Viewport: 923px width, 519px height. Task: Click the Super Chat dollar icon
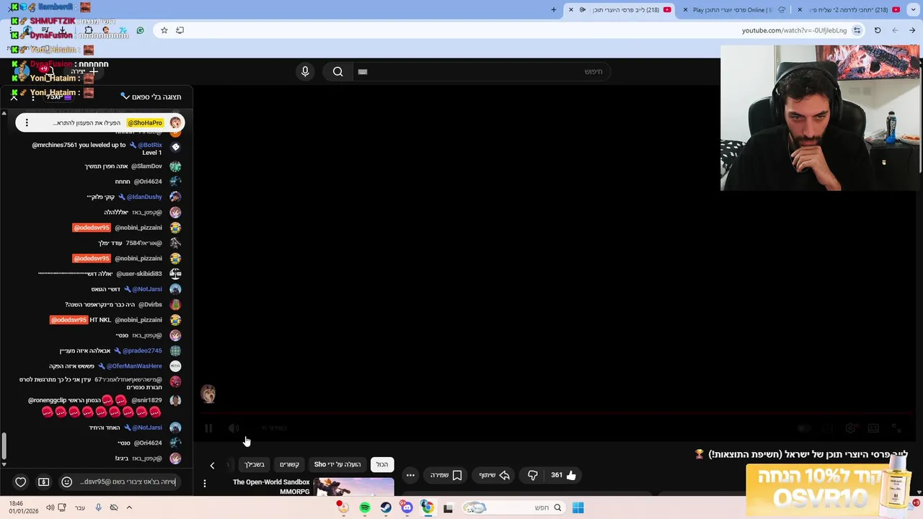click(43, 482)
